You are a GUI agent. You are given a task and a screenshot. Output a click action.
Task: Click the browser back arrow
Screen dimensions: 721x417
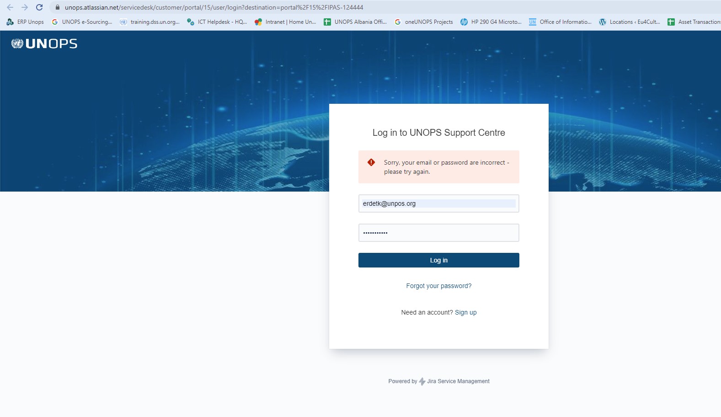click(10, 7)
